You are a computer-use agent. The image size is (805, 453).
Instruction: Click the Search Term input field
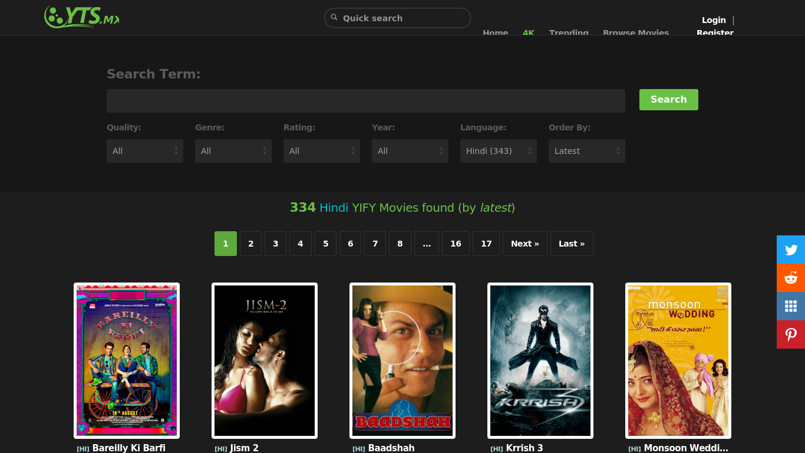tap(365, 101)
